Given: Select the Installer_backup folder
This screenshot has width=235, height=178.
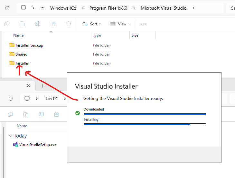Looking at the screenshot, I should (29, 45).
